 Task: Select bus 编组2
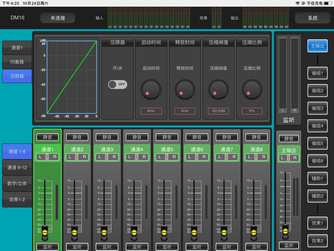tap(317, 91)
